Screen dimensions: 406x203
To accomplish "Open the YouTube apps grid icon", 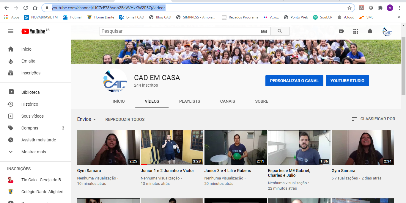I will [356, 31].
